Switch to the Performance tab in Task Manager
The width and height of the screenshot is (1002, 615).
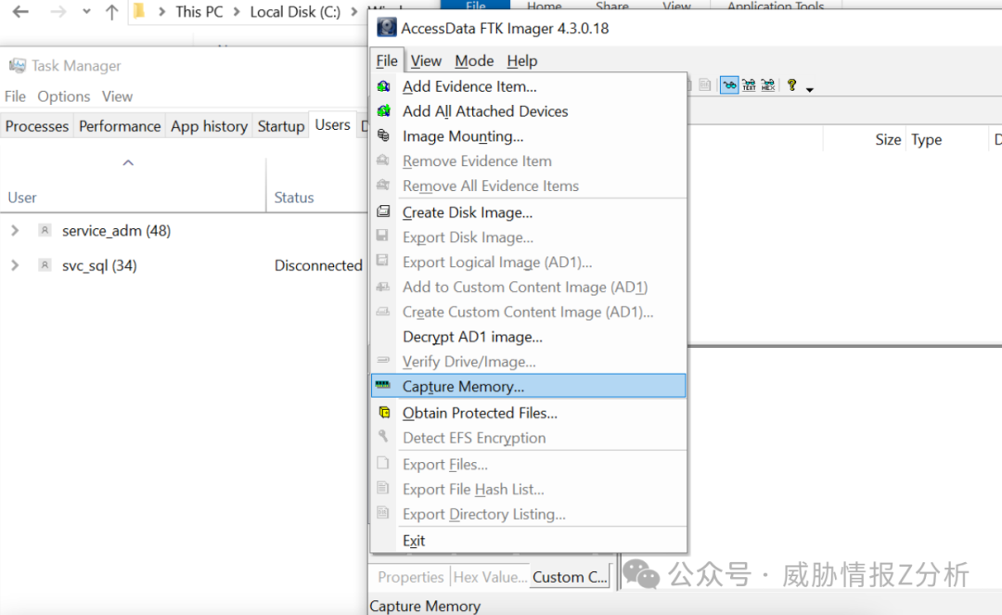pyautogui.click(x=122, y=125)
